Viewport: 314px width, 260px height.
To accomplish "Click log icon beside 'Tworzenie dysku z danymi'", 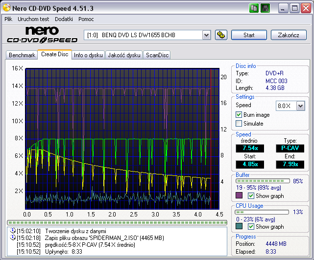I will [13, 231].
